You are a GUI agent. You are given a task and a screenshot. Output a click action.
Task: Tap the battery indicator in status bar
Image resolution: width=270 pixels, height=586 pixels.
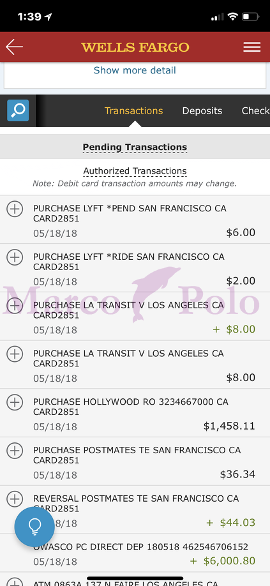[250, 17]
